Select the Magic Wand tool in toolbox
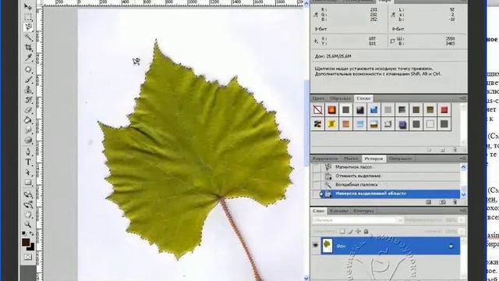Screen dimensions: 499x281 pos(28,37)
